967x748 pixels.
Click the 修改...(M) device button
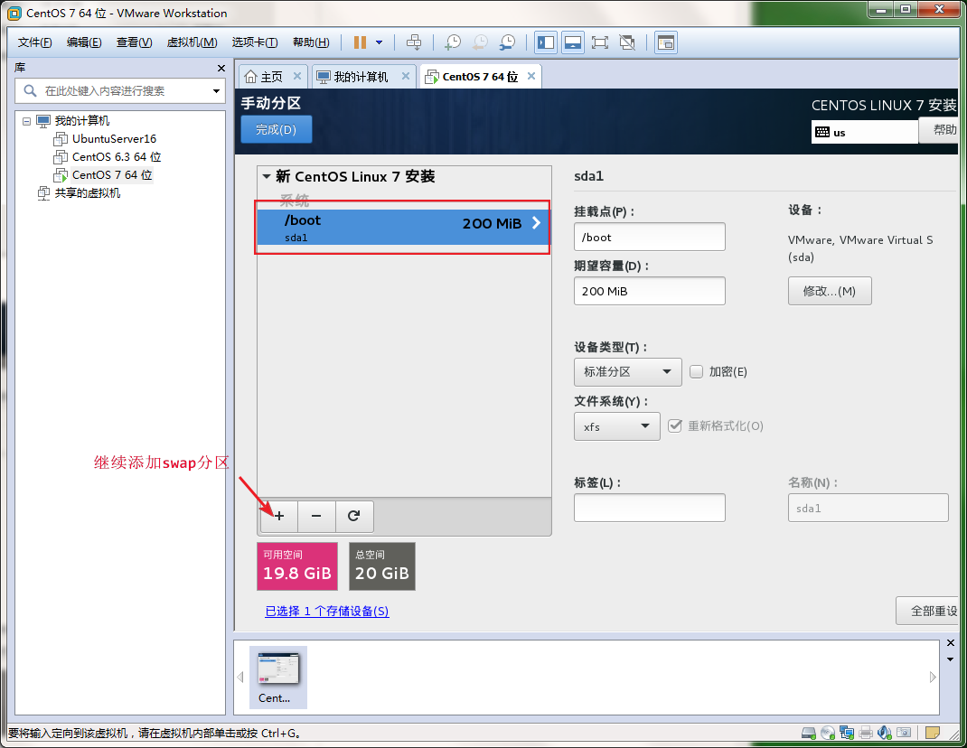point(830,291)
